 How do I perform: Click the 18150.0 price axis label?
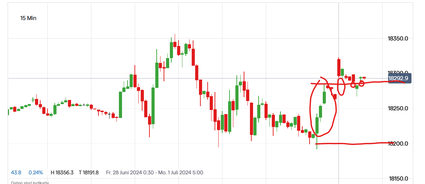coord(398,178)
